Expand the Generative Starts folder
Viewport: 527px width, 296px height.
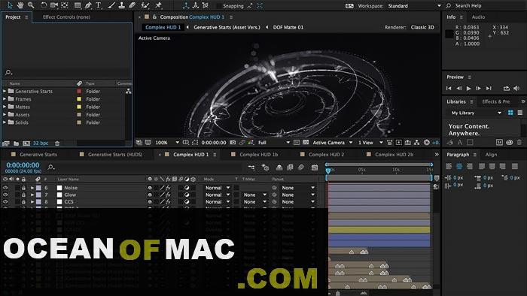pos(5,91)
